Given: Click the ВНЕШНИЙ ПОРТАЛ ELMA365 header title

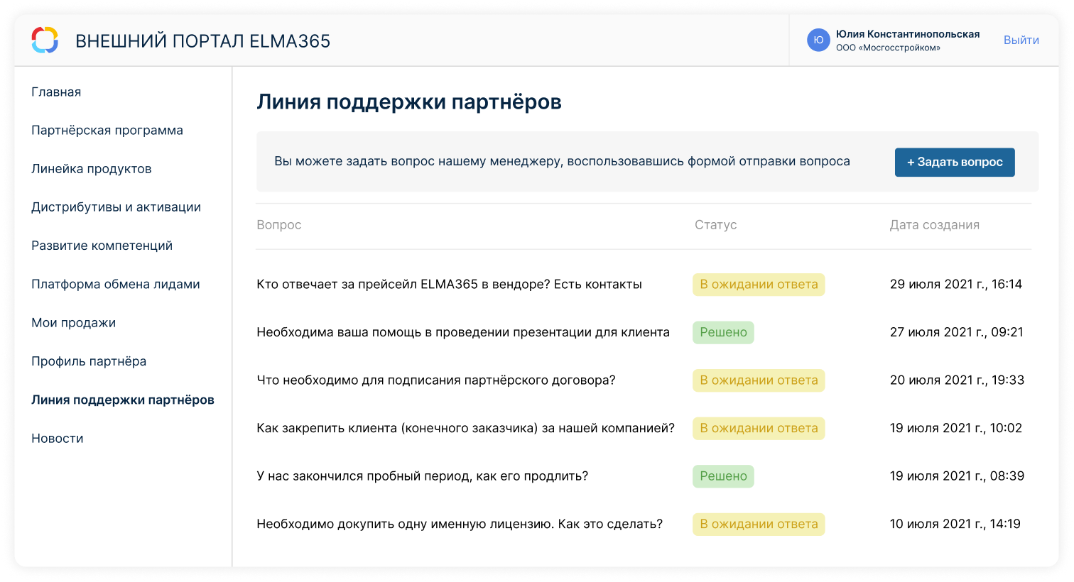Looking at the screenshot, I should pos(202,41).
